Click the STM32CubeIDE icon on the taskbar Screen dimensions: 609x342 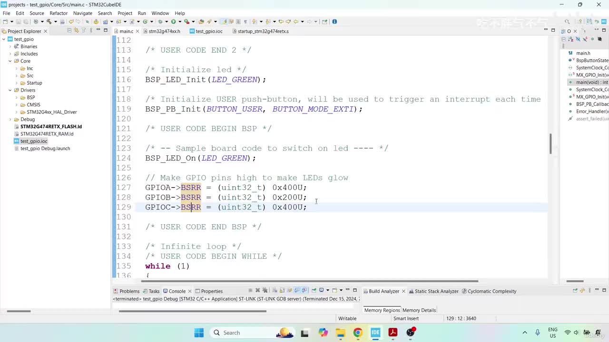pyautogui.click(x=375, y=332)
